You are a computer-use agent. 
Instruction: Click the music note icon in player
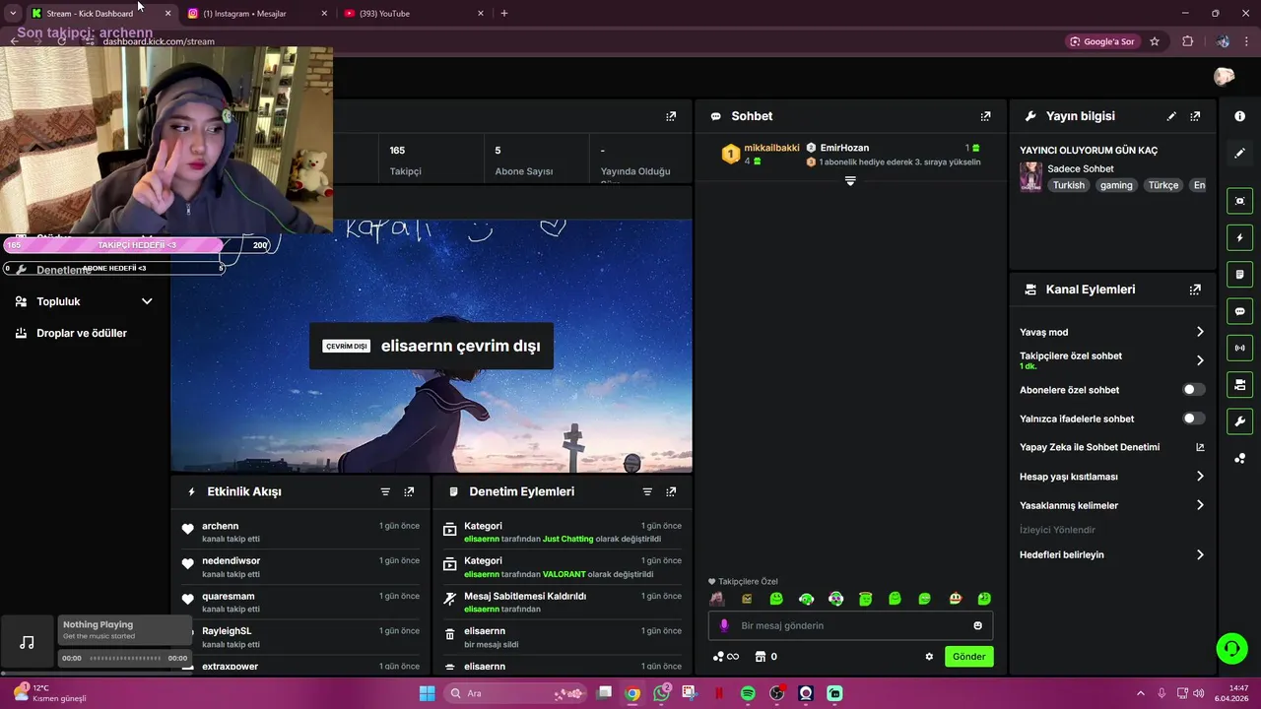27,643
